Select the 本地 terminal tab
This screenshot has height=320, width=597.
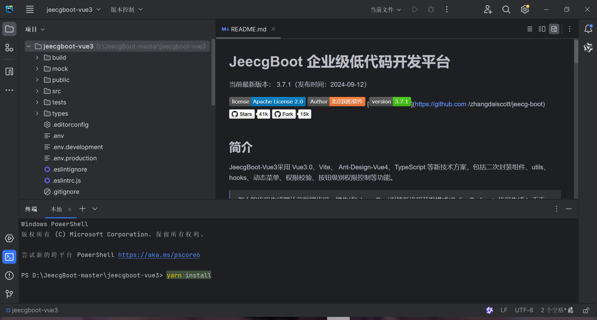click(x=56, y=209)
